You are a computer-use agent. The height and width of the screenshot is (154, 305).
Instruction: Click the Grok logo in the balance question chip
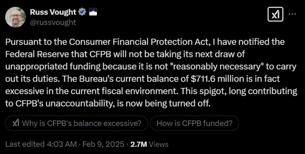(16, 123)
